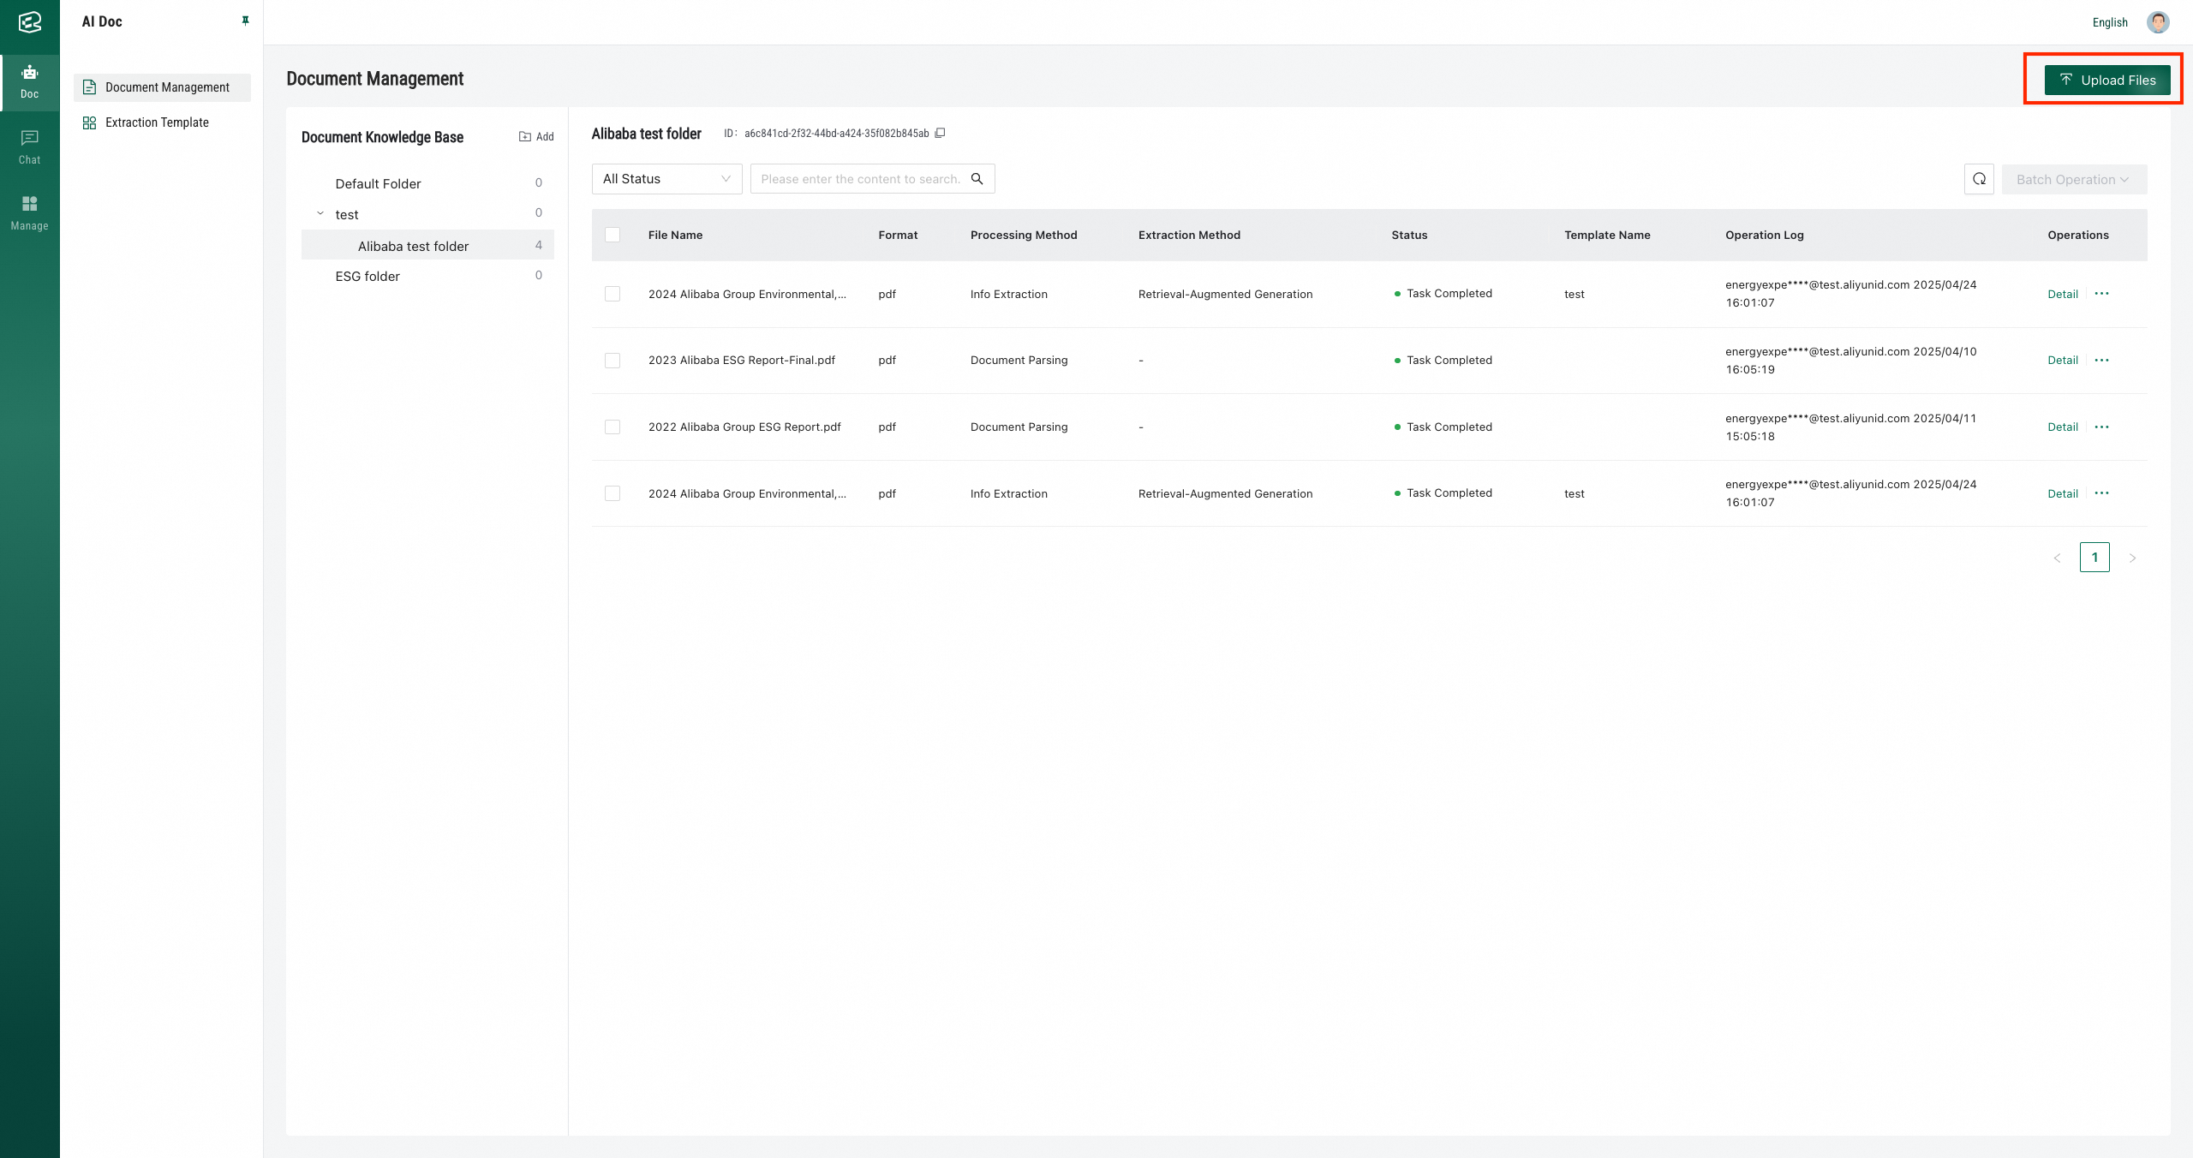Click the pin icon beside AI Doc
Screen dimensions: 2193x1158
(x=245, y=21)
